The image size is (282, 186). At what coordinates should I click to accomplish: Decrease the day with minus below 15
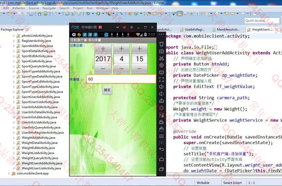(x=139, y=69)
